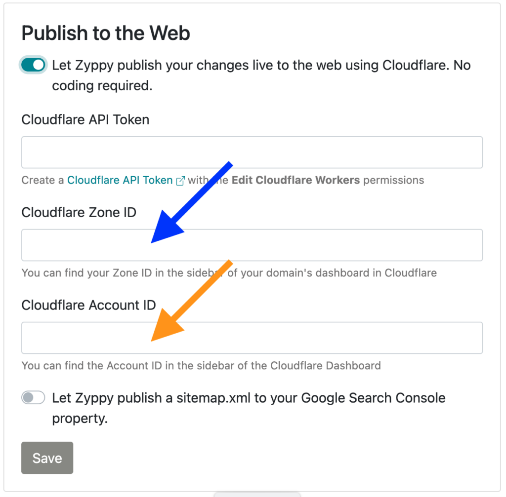
Task: Click the orange arrow annotation head
Action: click(x=166, y=325)
